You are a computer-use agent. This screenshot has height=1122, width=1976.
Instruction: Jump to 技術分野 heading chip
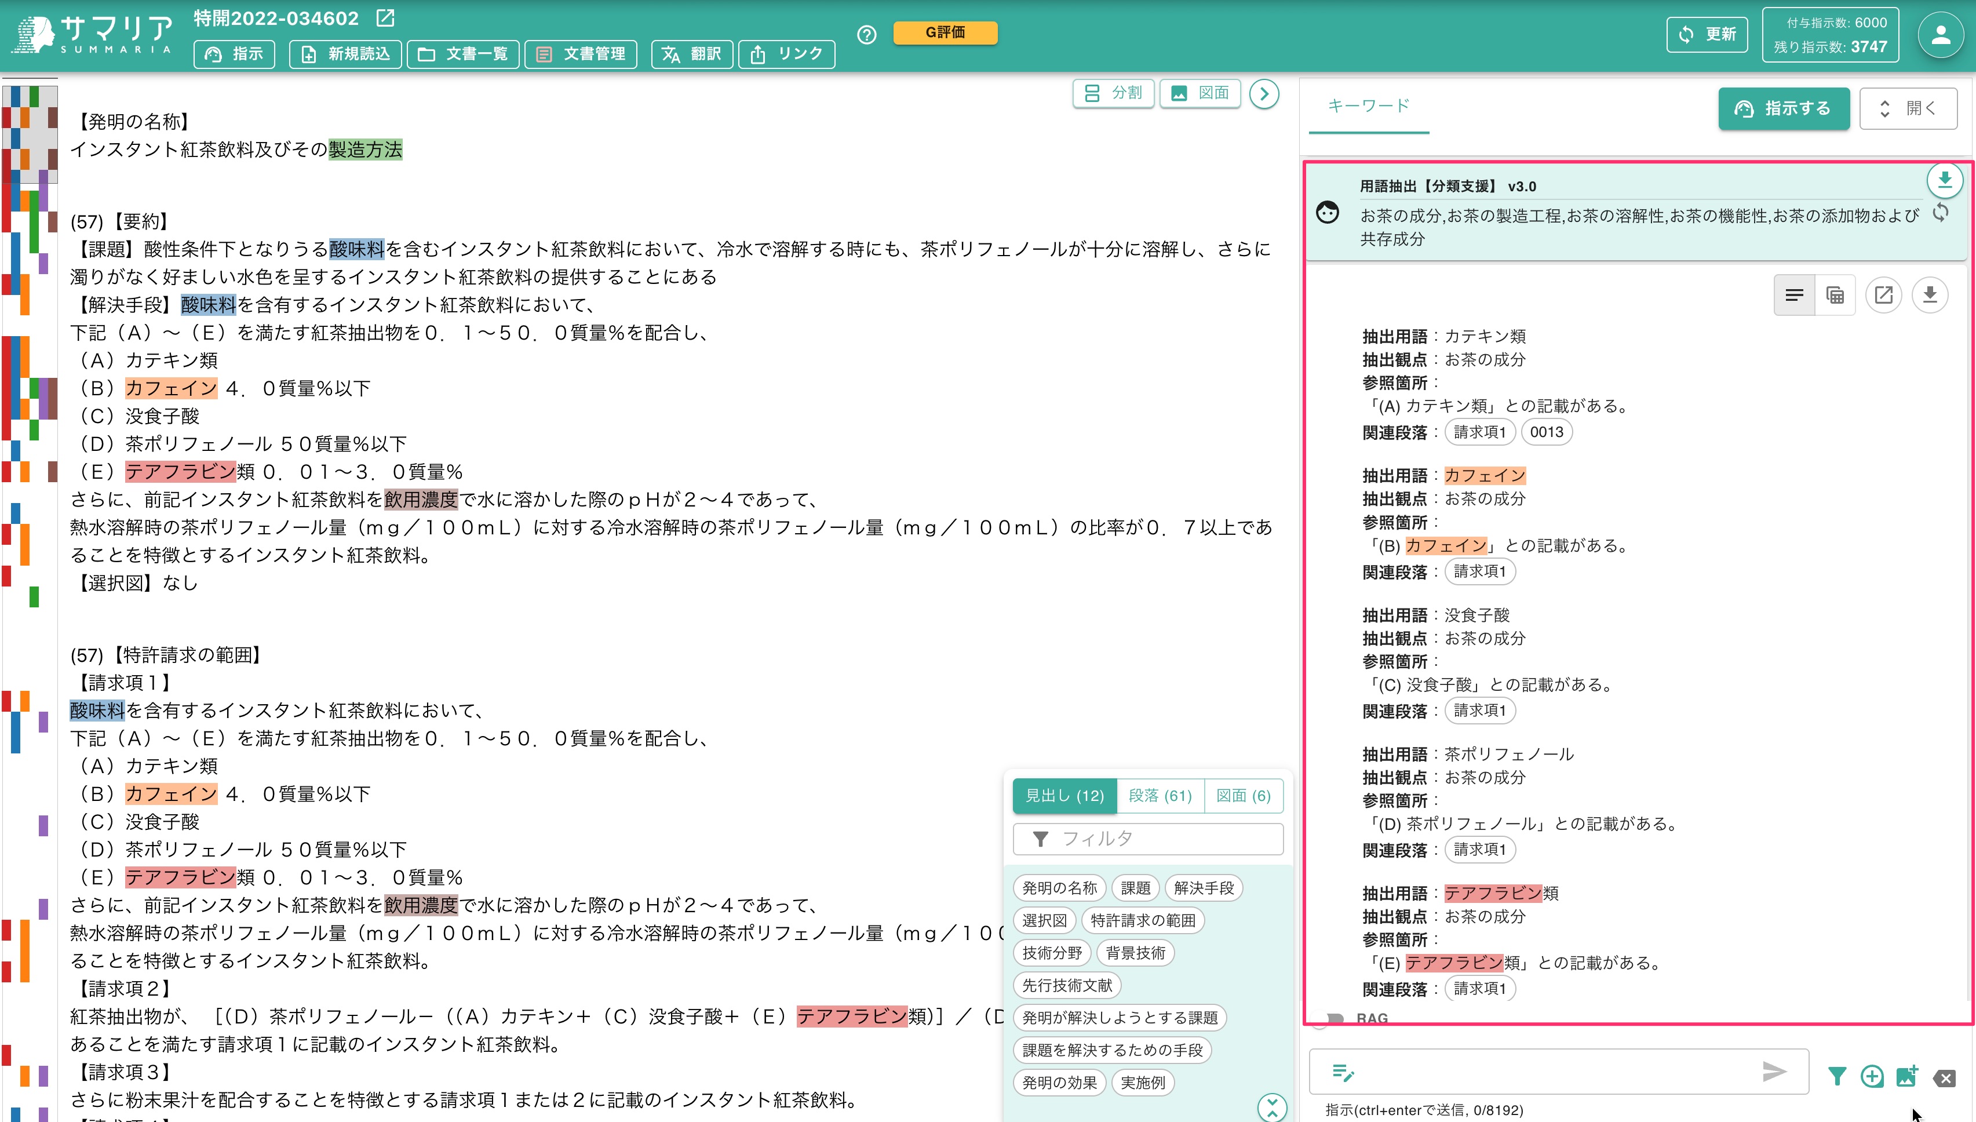(x=1052, y=952)
